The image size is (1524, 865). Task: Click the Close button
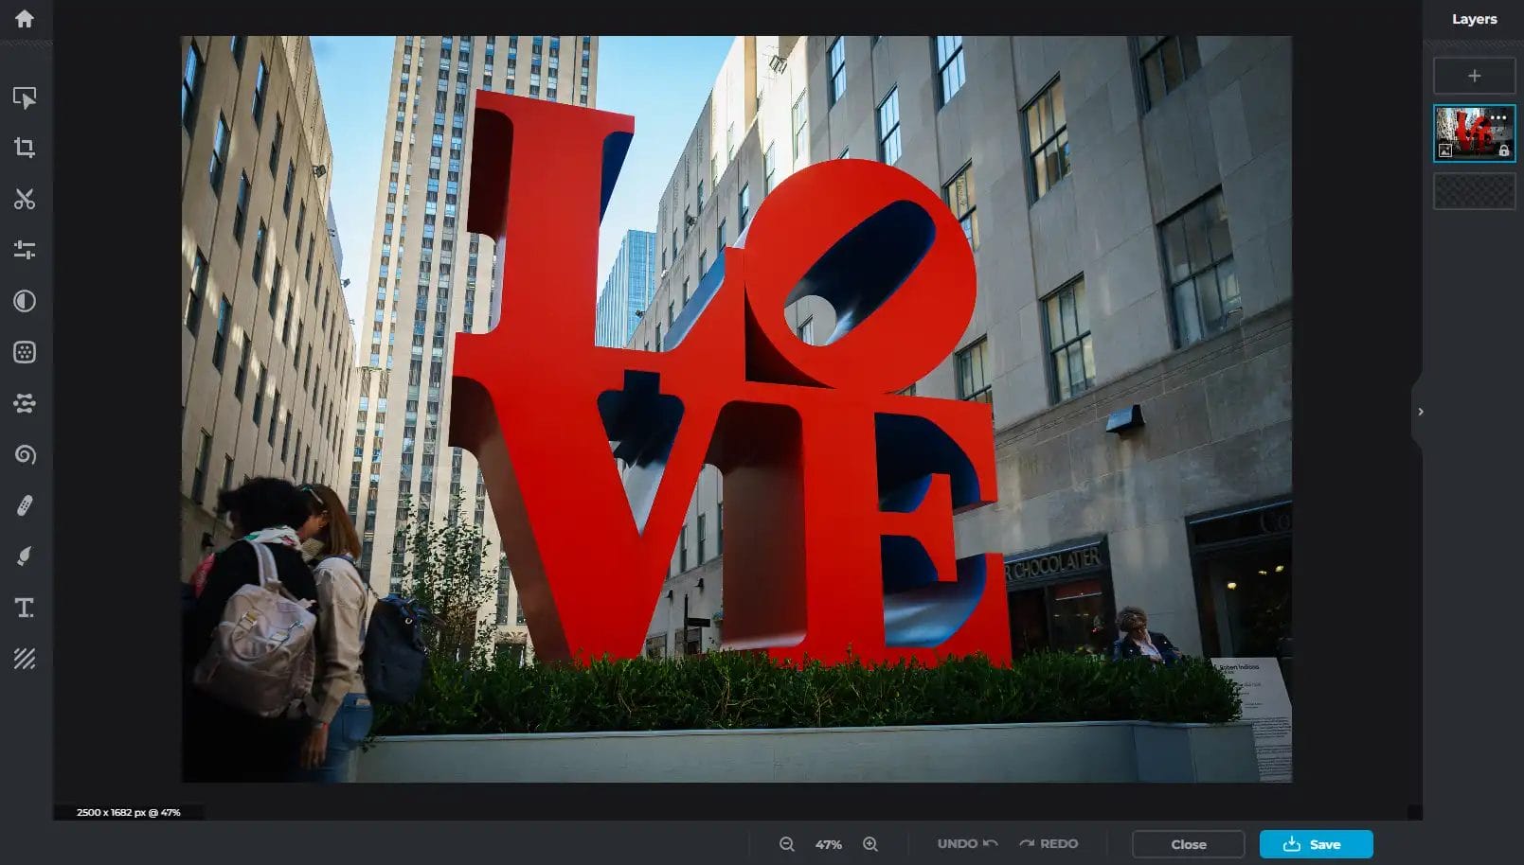1188,844
